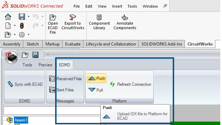Click the Refresh Connection button
Screen dimensions: 222x125
(x=130, y=84)
